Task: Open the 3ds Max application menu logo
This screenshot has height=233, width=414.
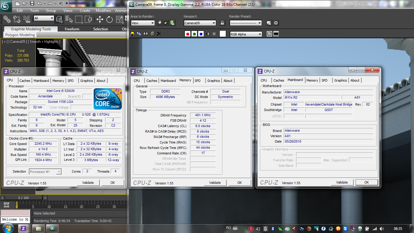Action: (5, 6)
